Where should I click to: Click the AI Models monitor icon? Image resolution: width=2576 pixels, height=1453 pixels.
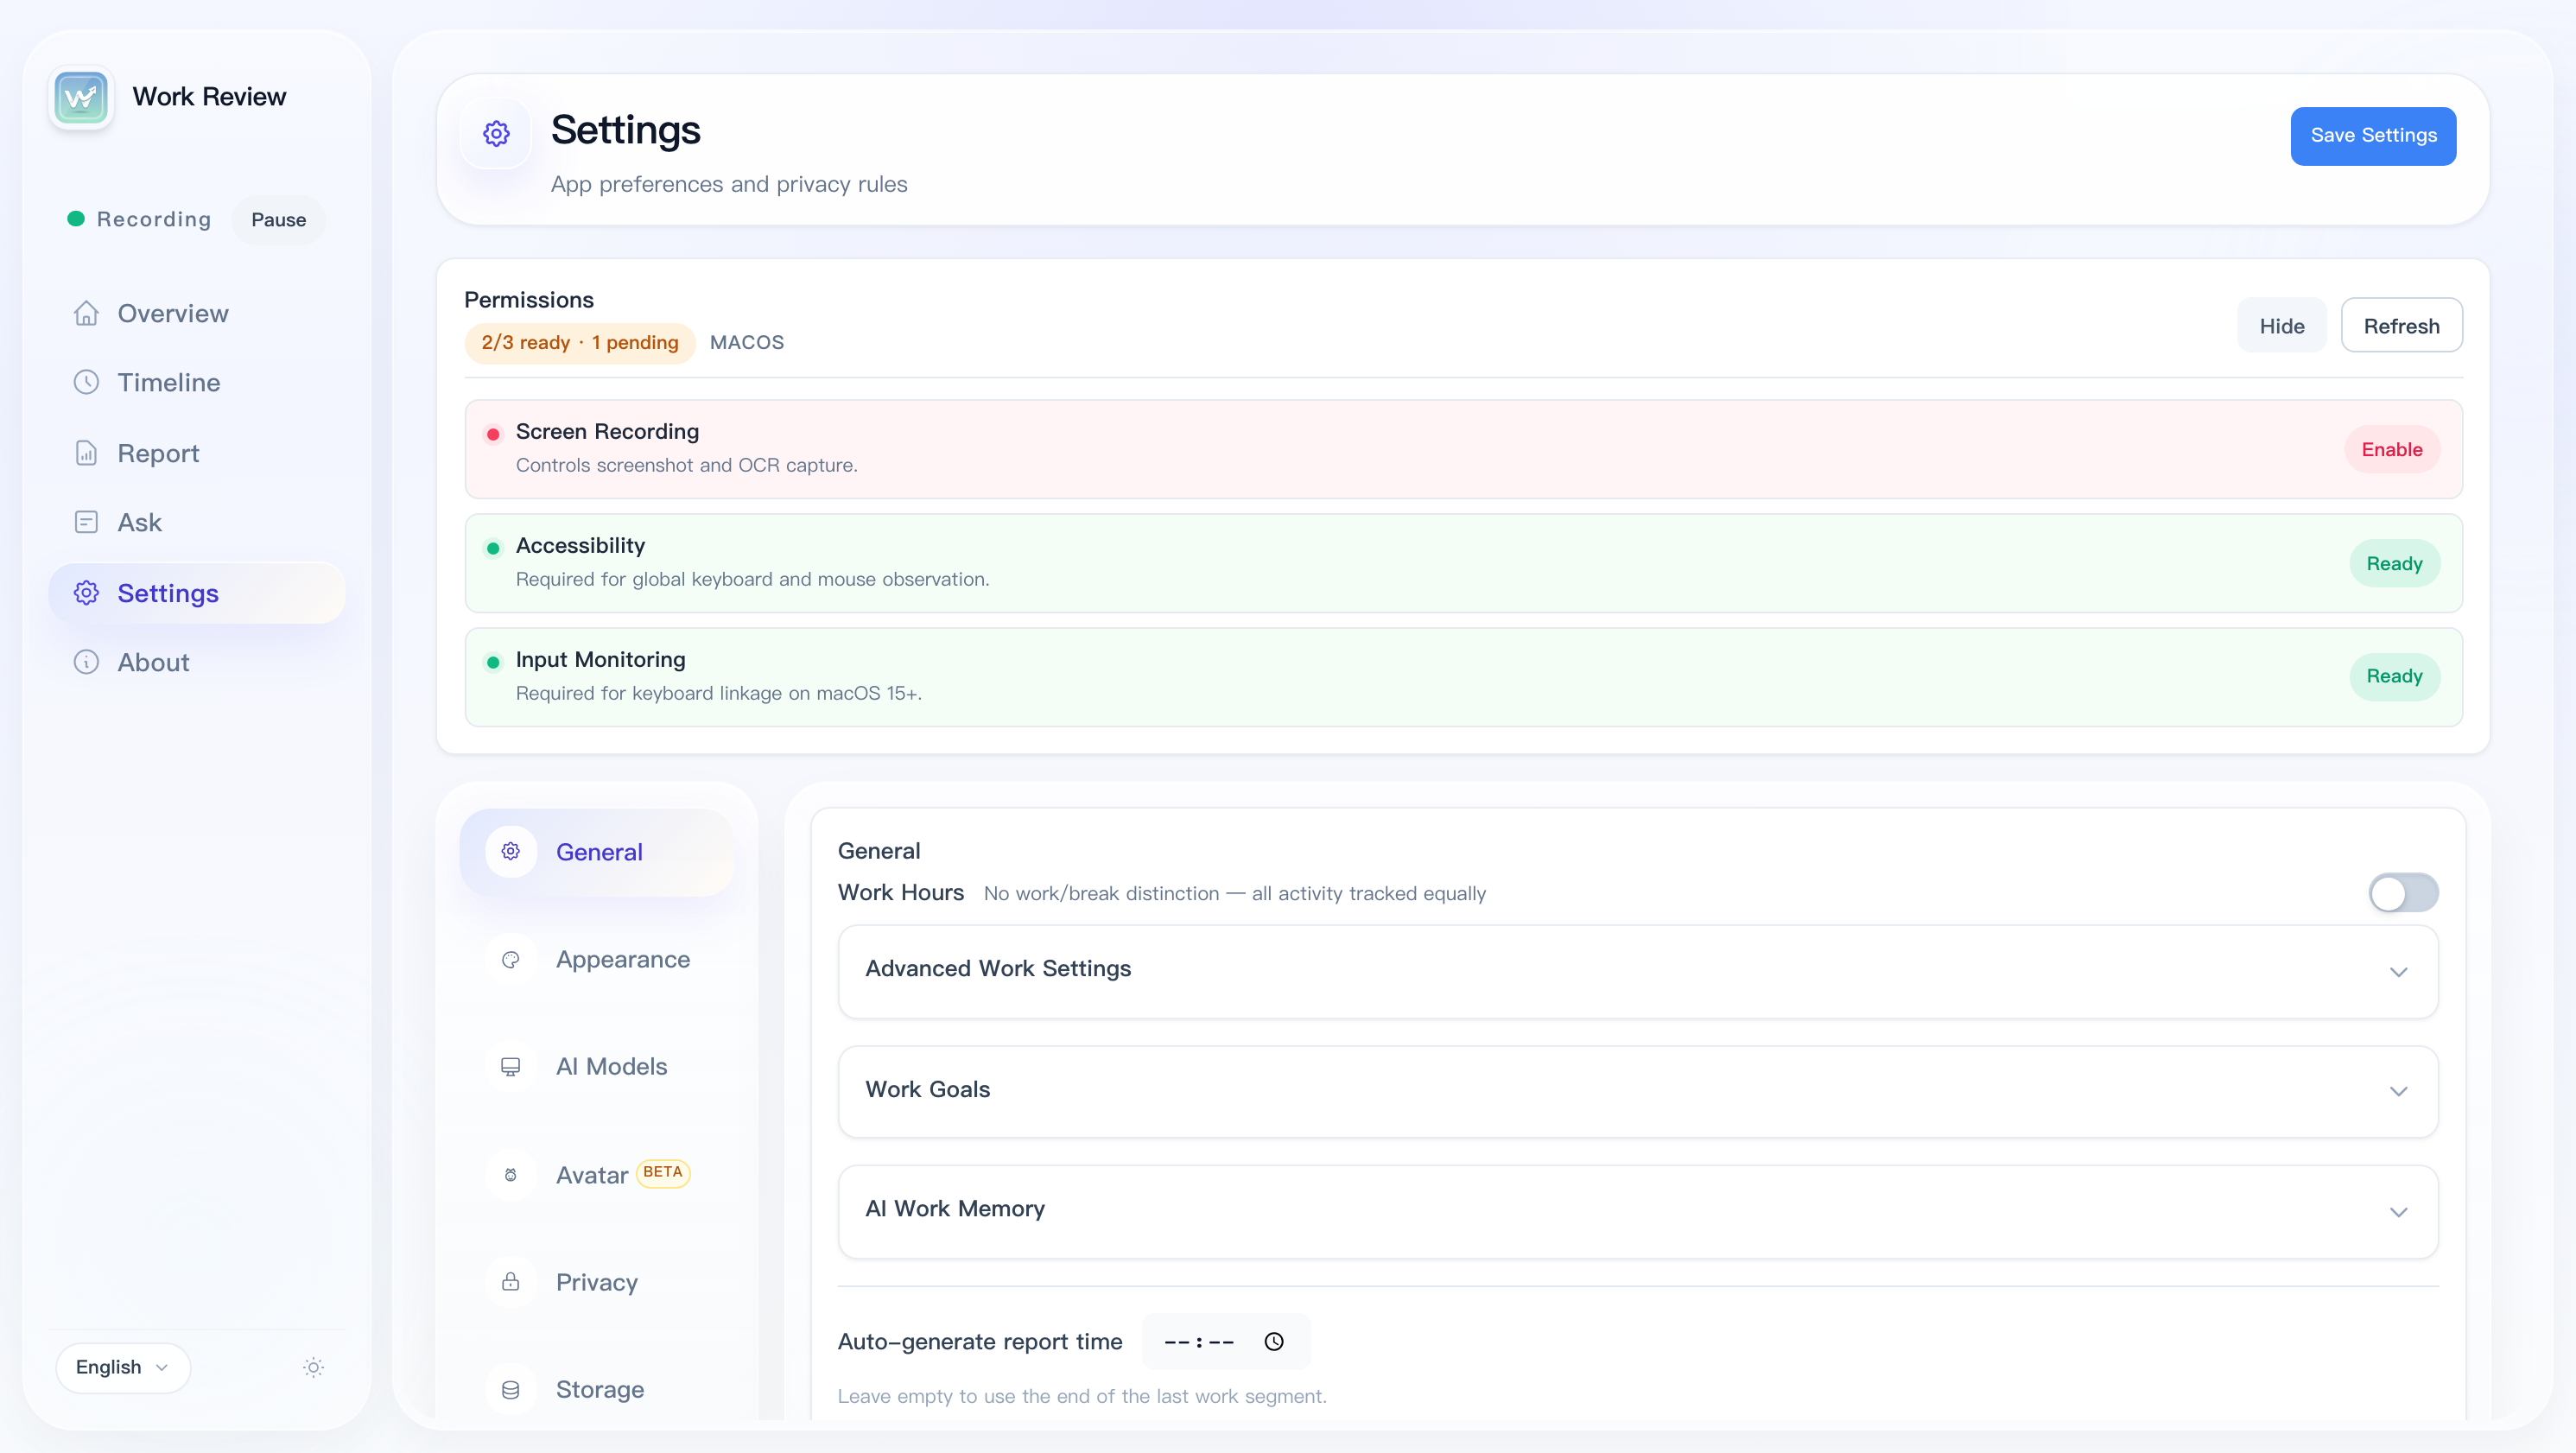(511, 1066)
